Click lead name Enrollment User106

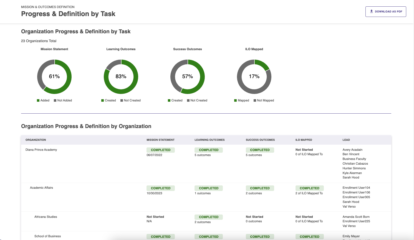pos(356,193)
